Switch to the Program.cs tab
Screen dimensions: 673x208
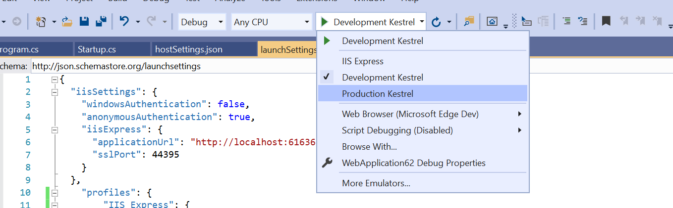36,49
